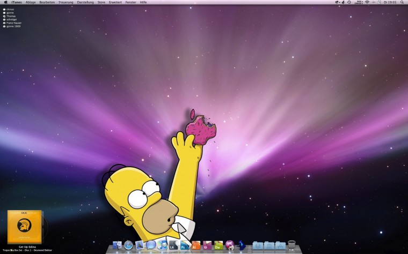The image size is (408, 254).
Task: Open the Mail eagle stamp icon
Action: pos(140,245)
